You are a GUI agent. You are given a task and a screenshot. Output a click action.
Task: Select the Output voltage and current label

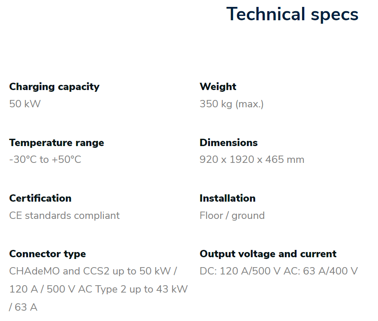(x=268, y=254)
